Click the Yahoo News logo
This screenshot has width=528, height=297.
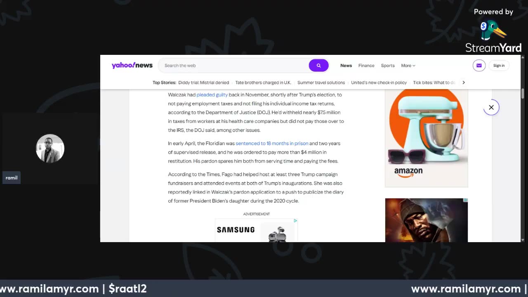click(x=132, y=65)
